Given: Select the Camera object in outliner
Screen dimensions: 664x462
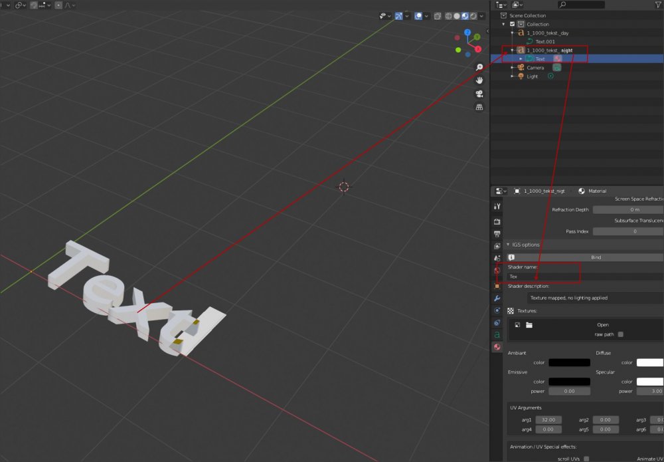Looking at the screenshot, I should point(535,67).
